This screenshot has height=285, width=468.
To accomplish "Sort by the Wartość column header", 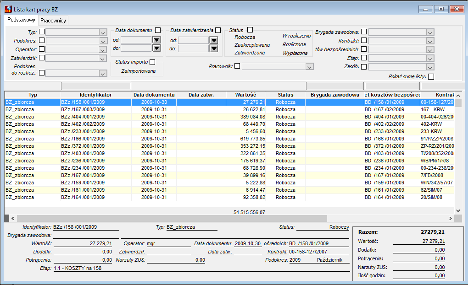I will click(x=245, y=95).
